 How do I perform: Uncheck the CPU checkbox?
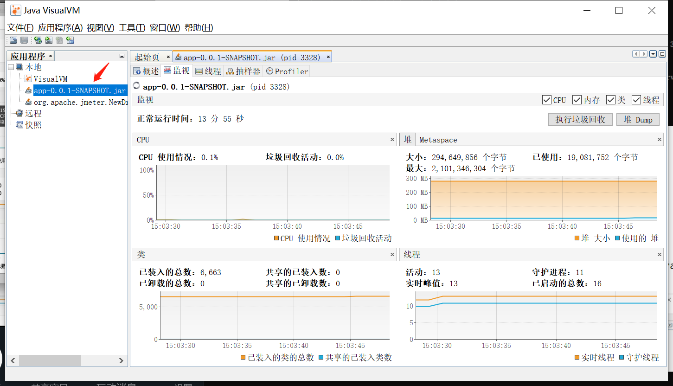(x=546, y=100)
